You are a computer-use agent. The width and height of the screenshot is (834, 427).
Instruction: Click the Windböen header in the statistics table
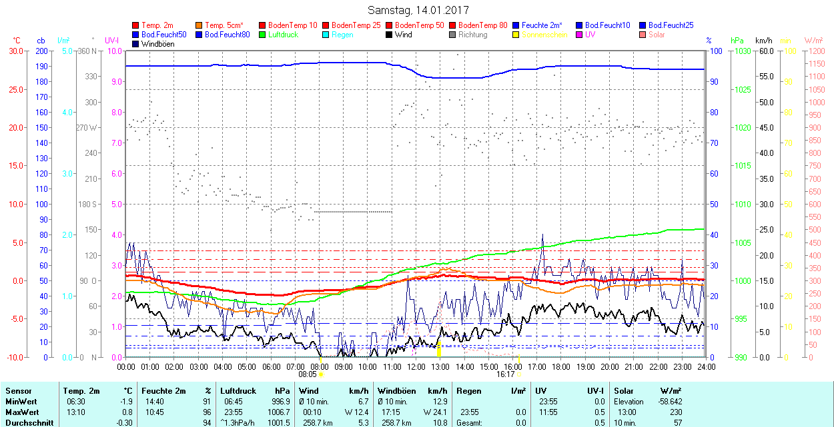click(x=398, y=391)
